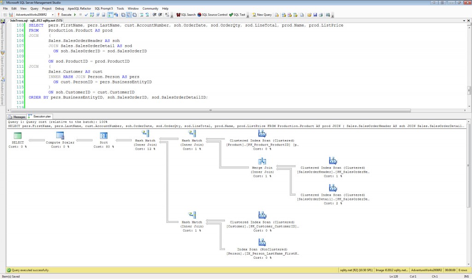Click the Print toolbar icon

320,14
